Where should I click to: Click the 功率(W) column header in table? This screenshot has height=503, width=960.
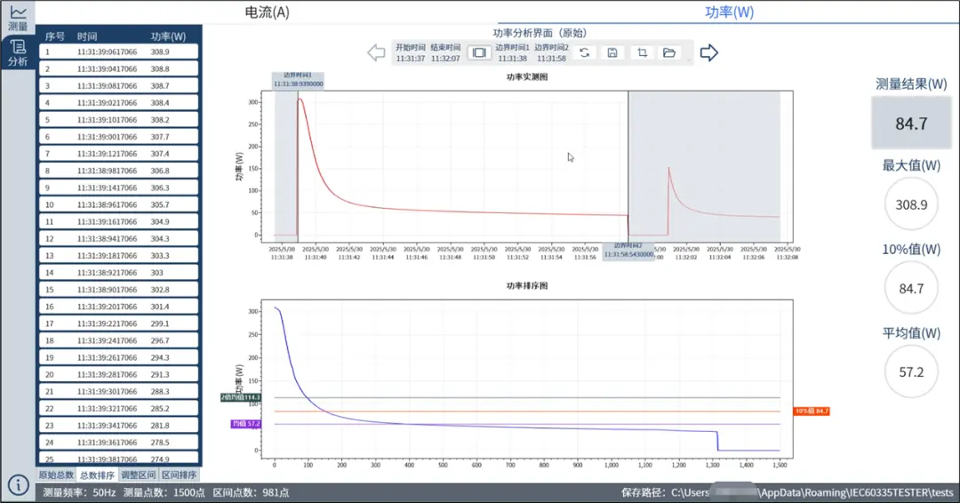tap(168, 36)
